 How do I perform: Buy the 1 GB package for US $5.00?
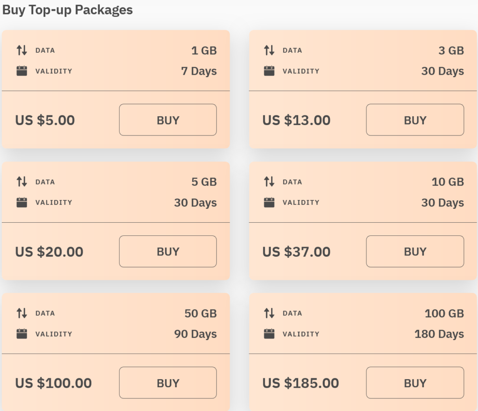tap(168, 120)
